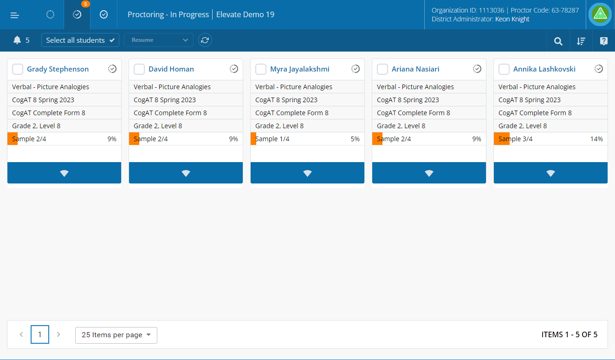Open the search magnifier tool
This screenshot has height=360, width=615.
pyautogui.click(x=558, y=41)
